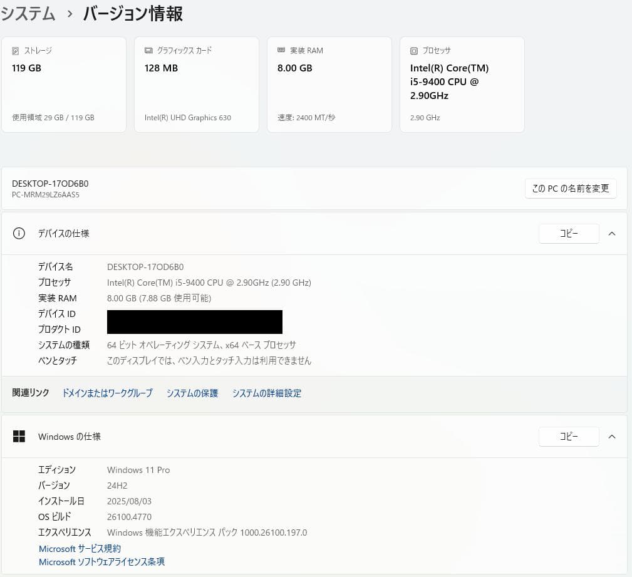The width and height of the screenshot is (632, 577).
Task: Select the Intel Core i5-9400 processor card
Action: pyautogui.click(x=462, y=85)
